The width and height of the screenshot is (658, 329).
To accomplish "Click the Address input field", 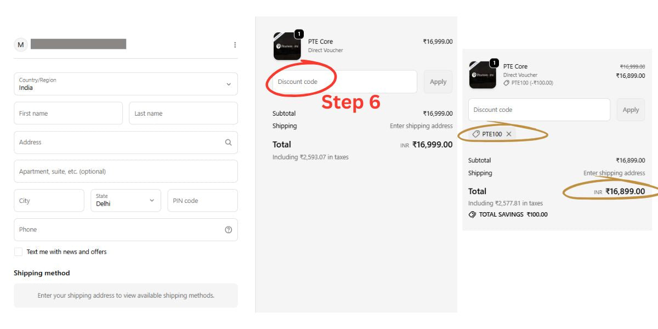I will pos(126,142).
